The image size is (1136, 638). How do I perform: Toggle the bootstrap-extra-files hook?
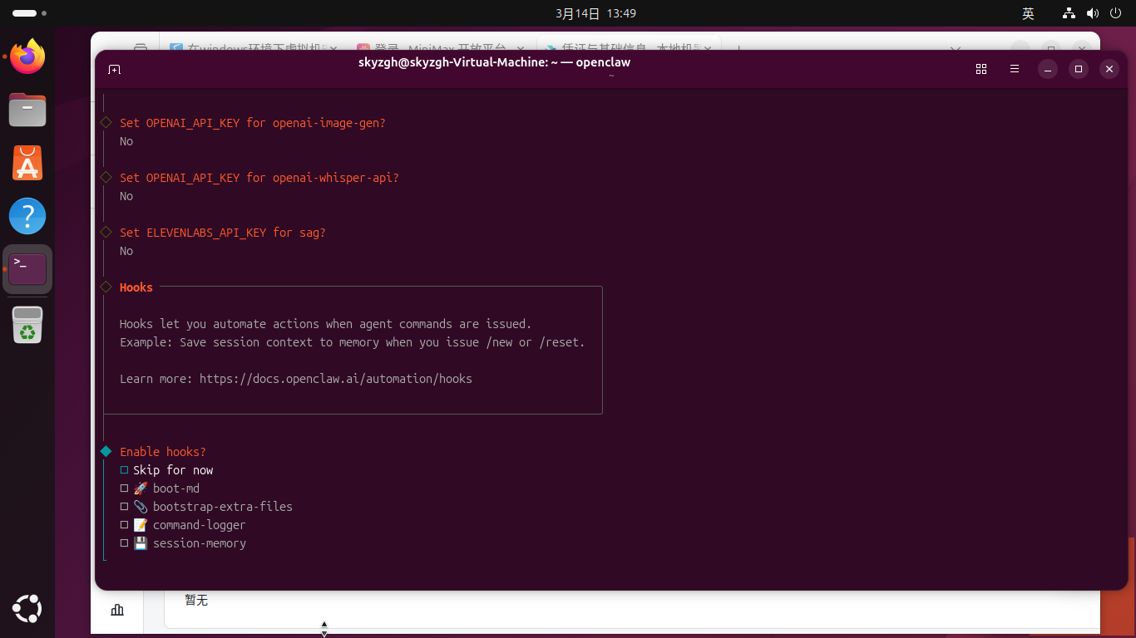[125, 507]
